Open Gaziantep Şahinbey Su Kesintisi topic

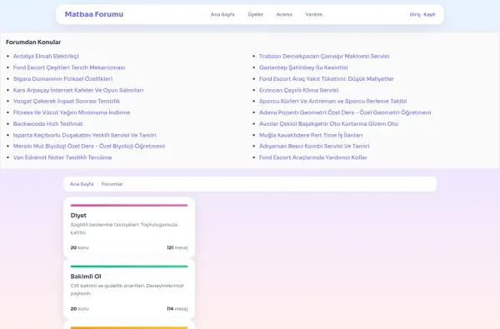303,67
